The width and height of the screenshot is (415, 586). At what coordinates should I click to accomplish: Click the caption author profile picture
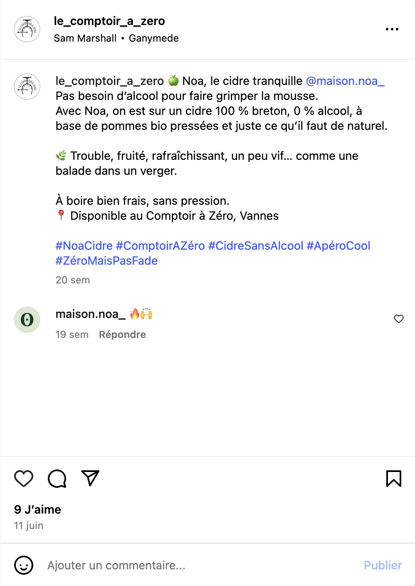point(27,87)
